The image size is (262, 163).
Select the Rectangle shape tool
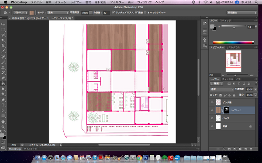(3, 116)
